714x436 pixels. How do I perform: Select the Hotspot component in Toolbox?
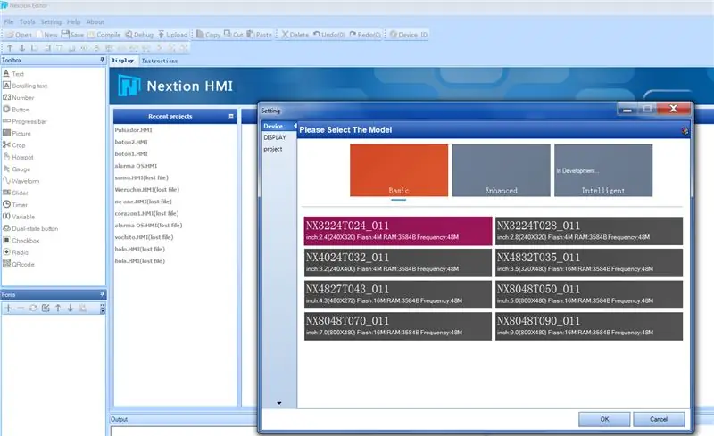[x=18, y=157]
